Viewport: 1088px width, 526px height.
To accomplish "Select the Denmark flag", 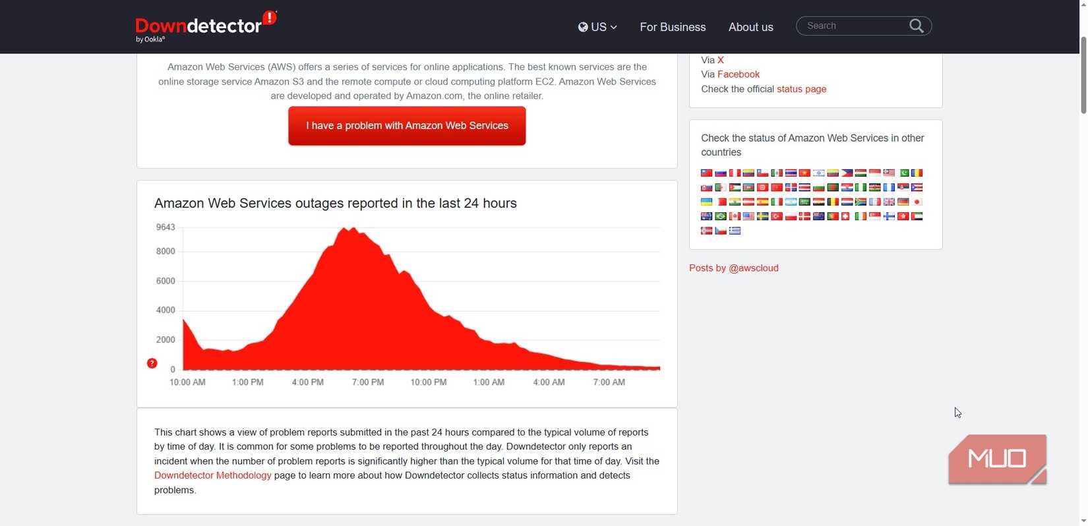I will [805, 216].
